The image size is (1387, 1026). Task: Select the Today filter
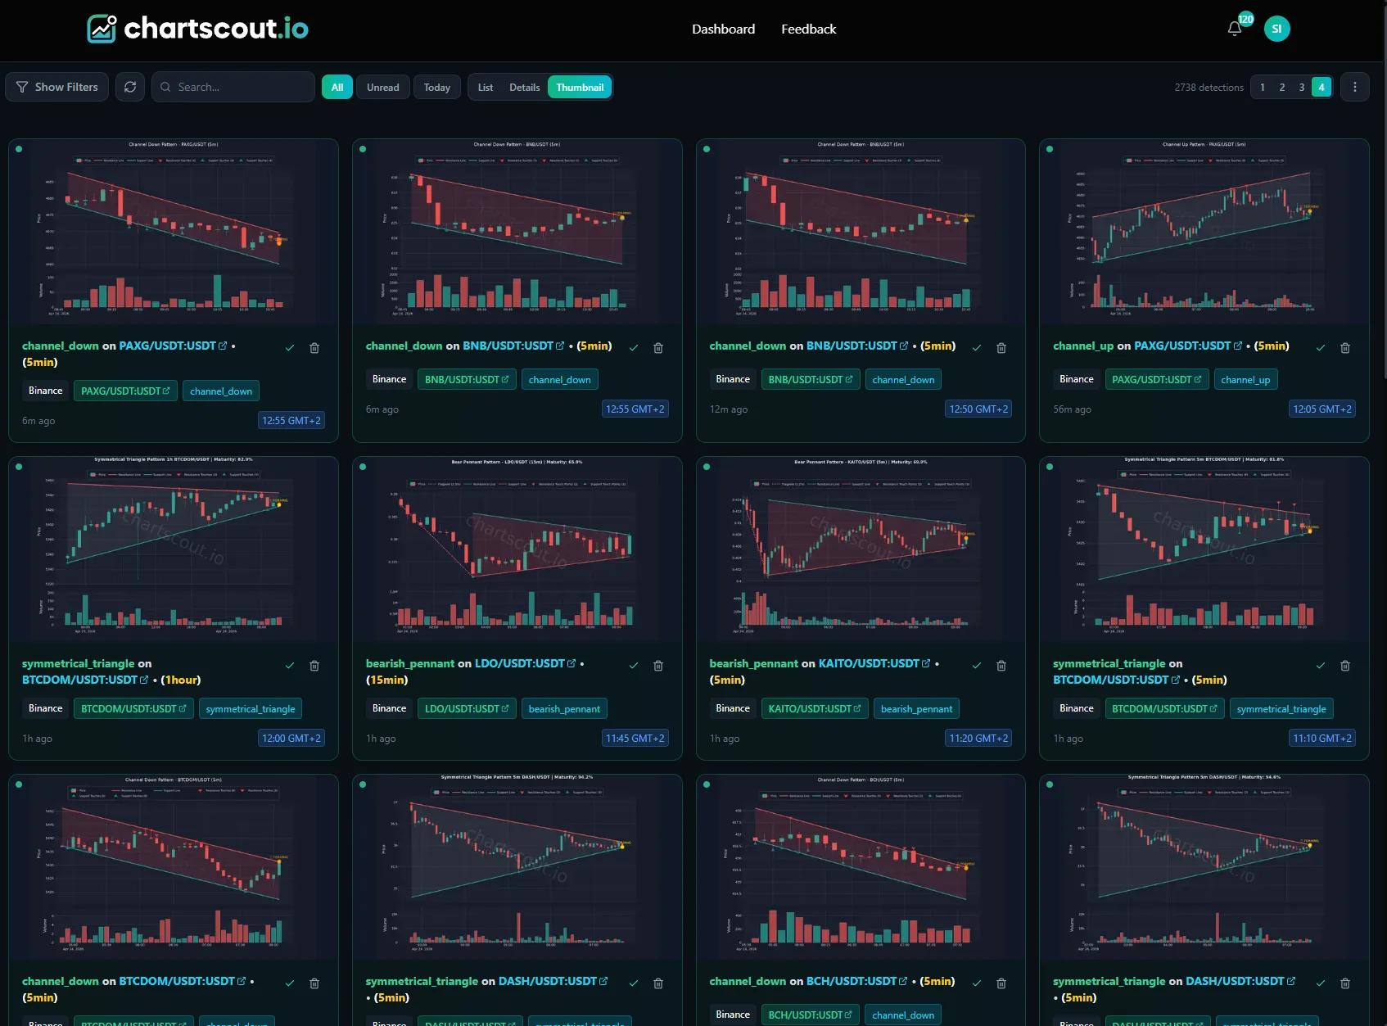click(x=437, y=88)
